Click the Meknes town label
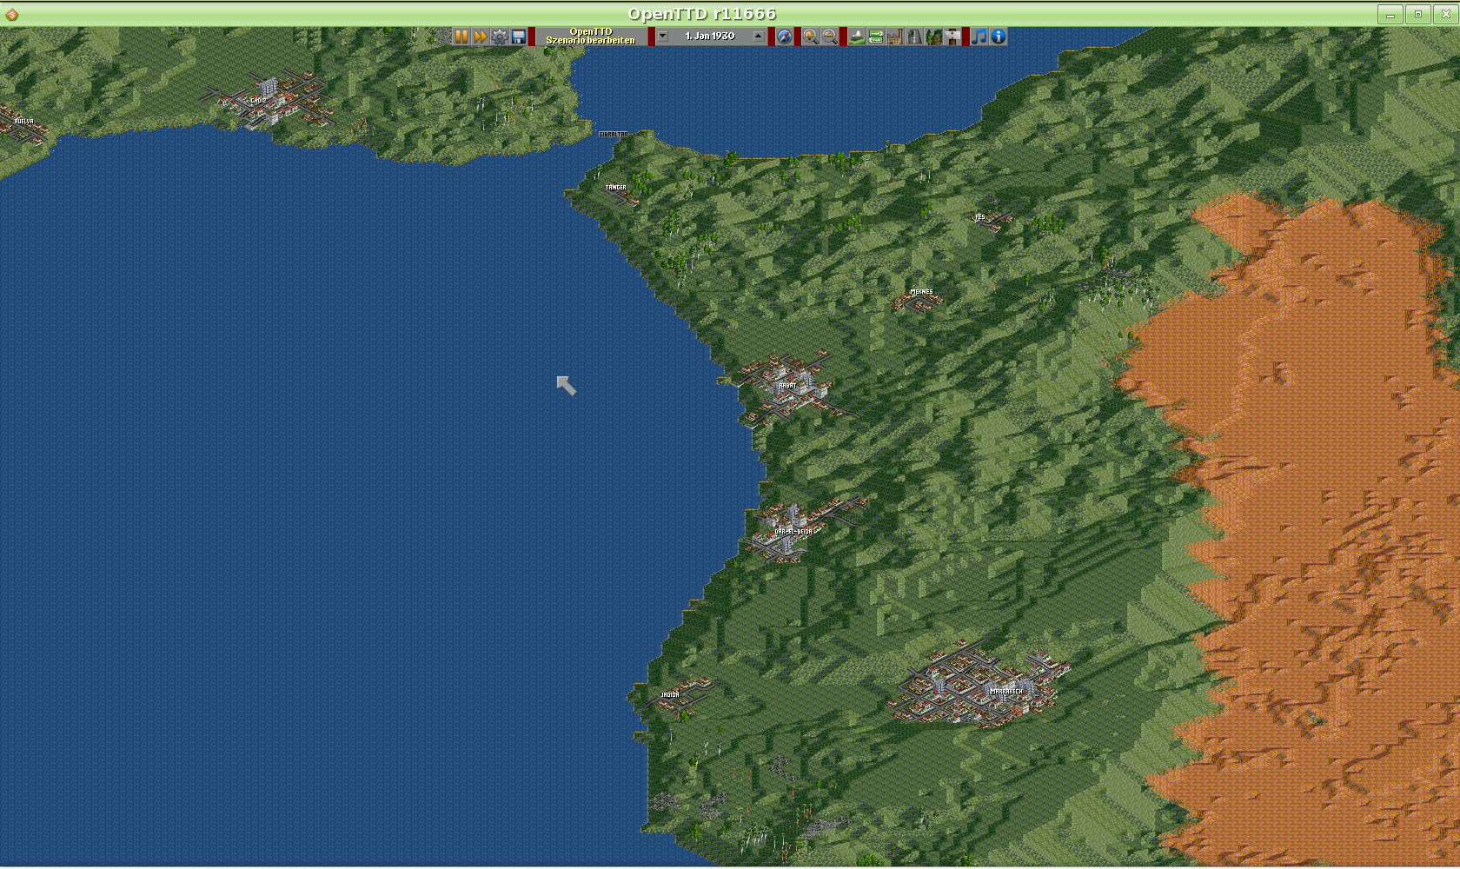 click(921, 292)
